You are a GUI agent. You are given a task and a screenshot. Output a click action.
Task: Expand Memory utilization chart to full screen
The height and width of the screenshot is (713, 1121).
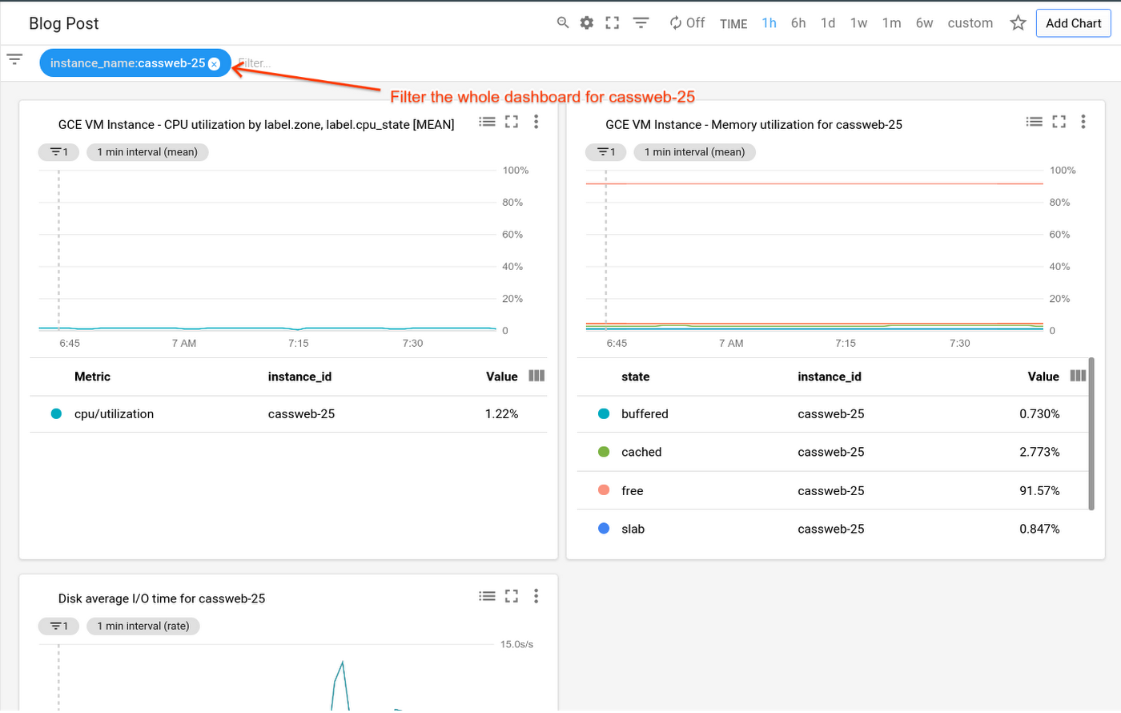(1059, 122)
